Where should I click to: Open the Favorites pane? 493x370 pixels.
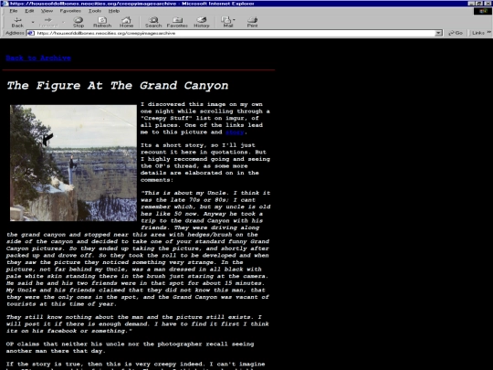(x=177, y=22)
